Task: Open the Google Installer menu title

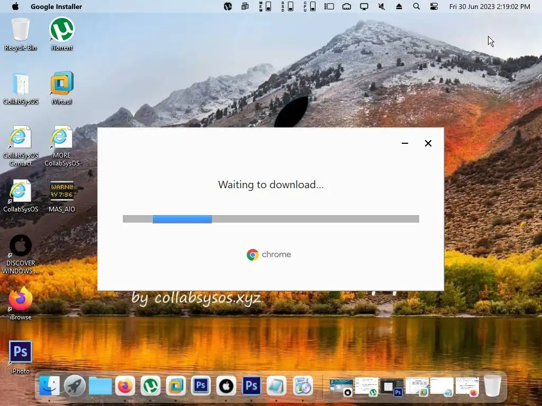Action: click(x=56, y=6)
